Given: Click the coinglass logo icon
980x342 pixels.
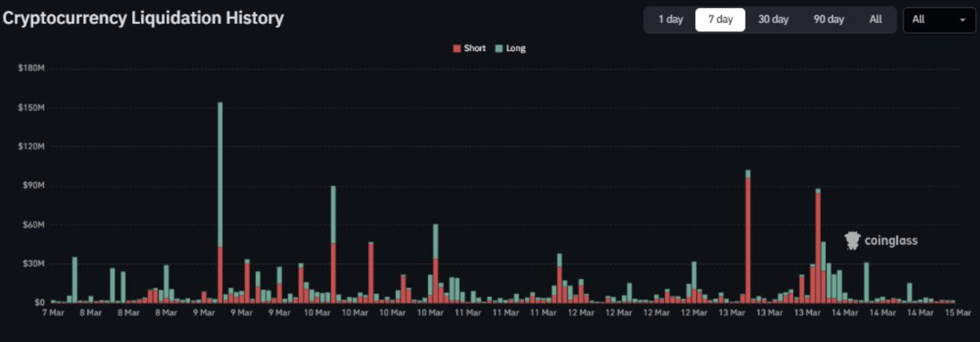Looking at the screenshot, I should (x=852, y=240).
